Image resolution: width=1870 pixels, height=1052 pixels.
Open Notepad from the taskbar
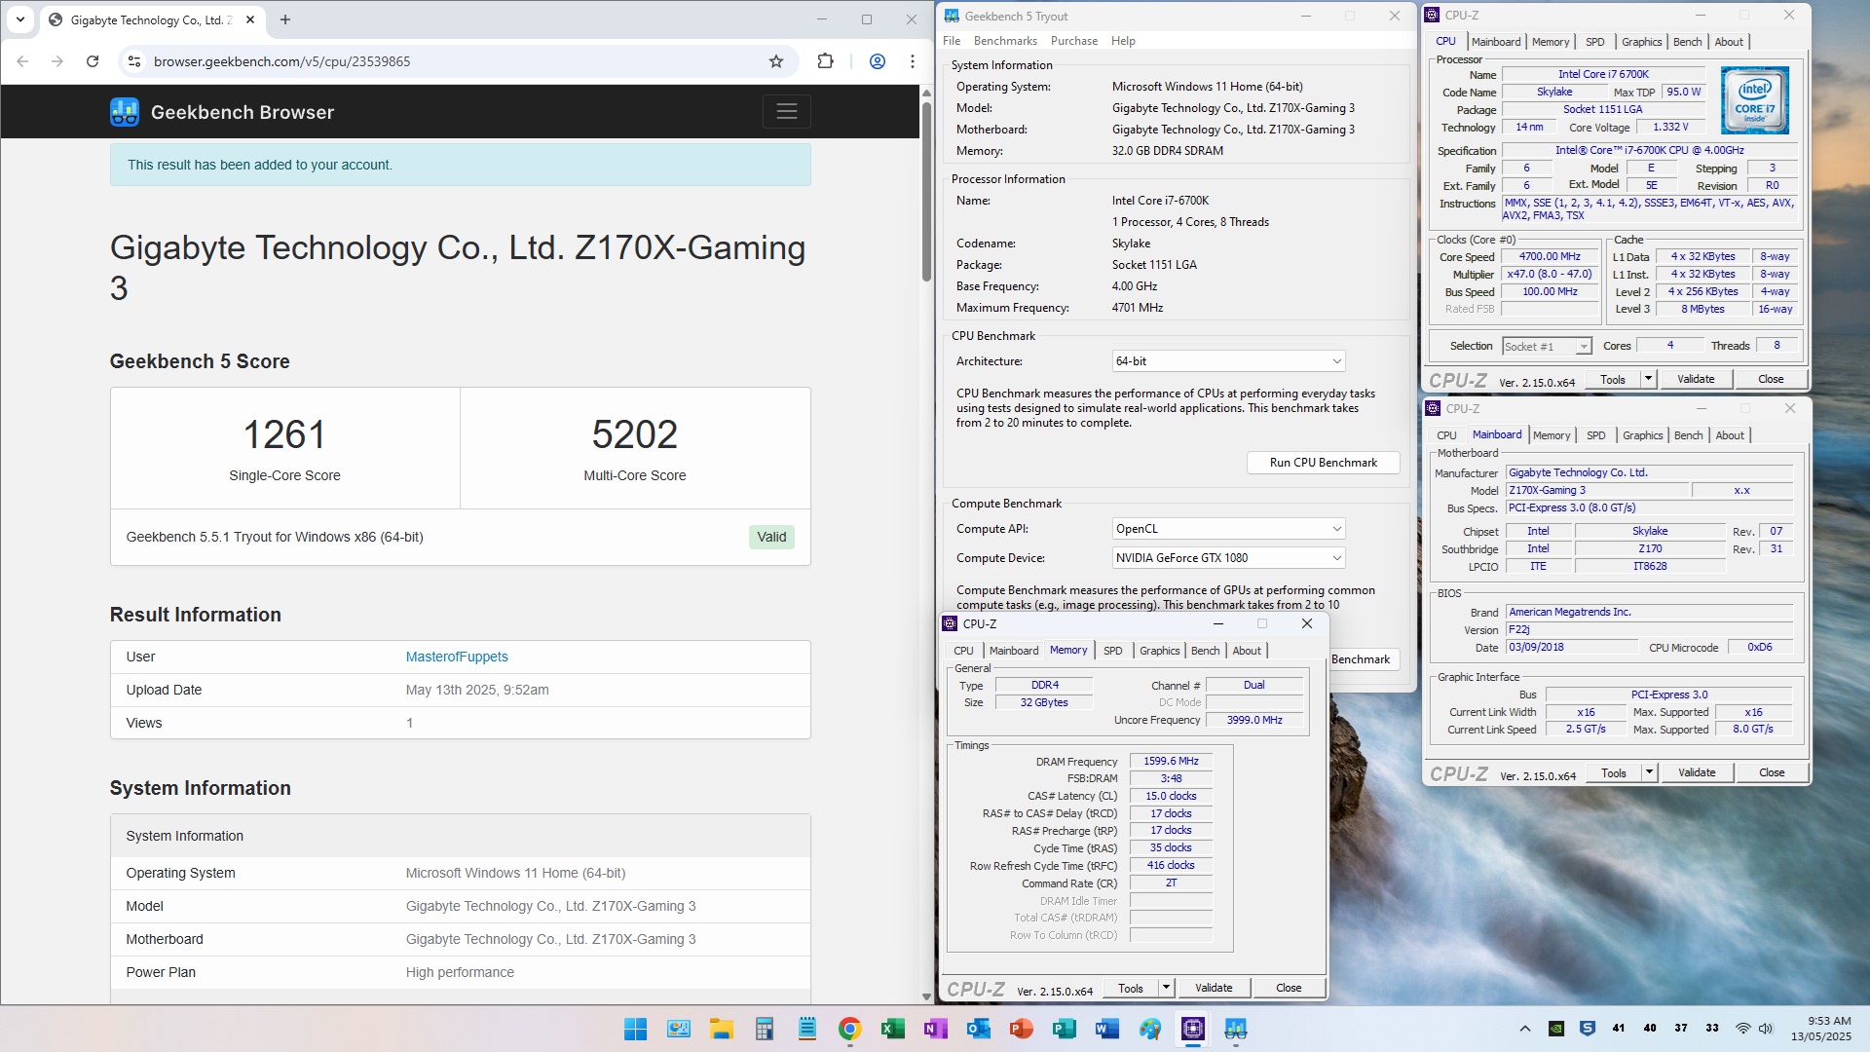click(x=806, y=1029)
